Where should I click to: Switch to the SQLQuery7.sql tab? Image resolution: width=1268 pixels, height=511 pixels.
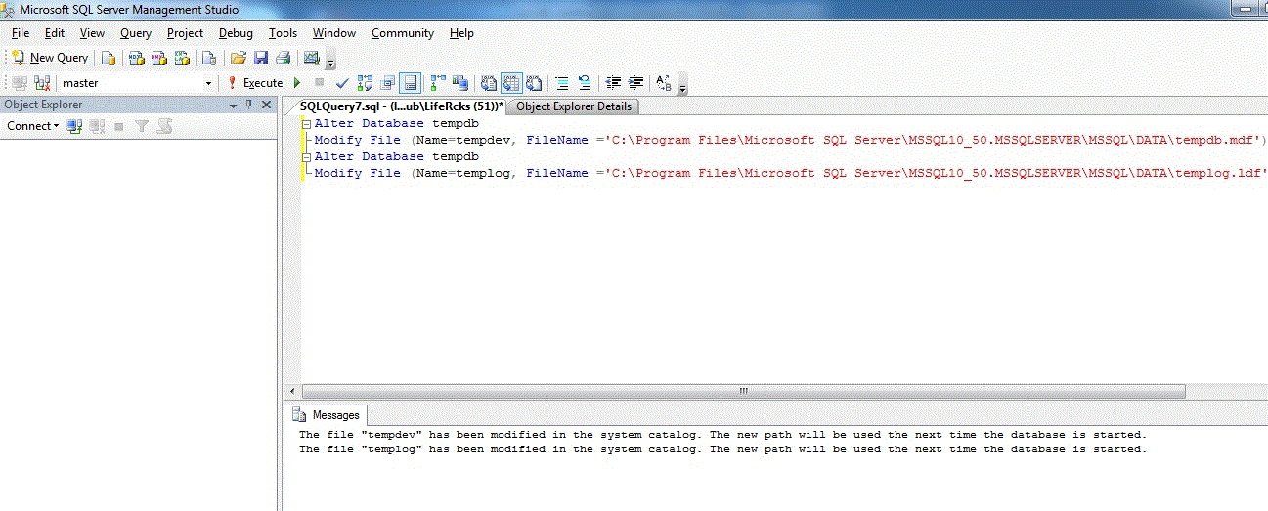[399, 106]
